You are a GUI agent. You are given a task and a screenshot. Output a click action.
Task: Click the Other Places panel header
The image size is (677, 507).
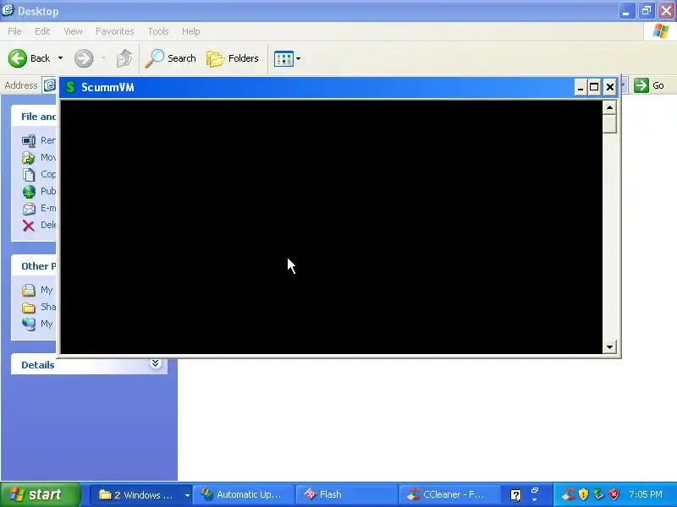[39, 266]
